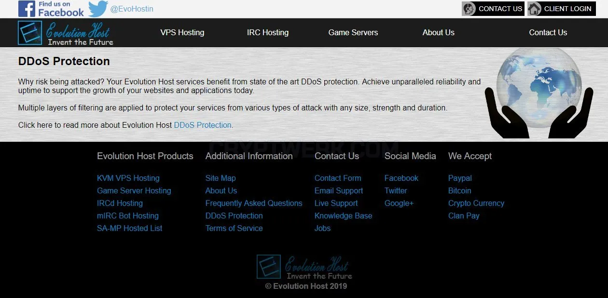
Task: Open the Terms of Service link
Action: 234,228
